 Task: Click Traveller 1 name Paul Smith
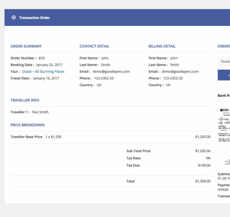point(40,112)
